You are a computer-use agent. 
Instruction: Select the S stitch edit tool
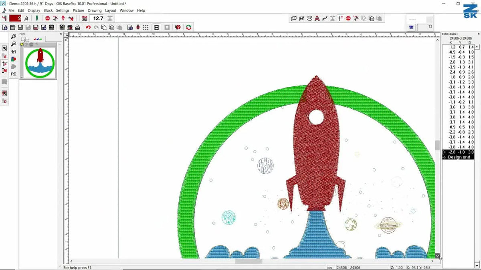tap(4, 56)
